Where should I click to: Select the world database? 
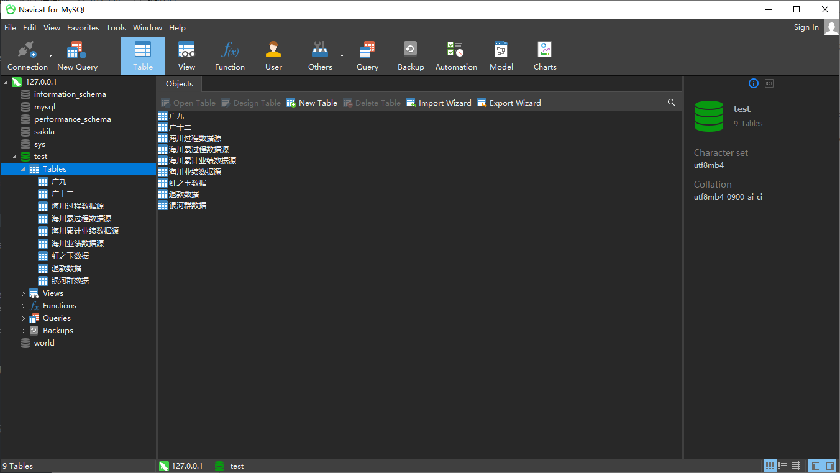[44, 343]
